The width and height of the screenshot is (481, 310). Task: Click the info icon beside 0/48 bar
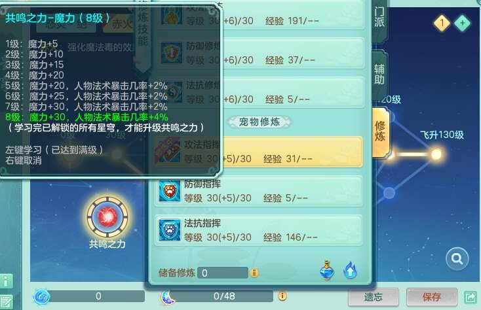(282, 296)
